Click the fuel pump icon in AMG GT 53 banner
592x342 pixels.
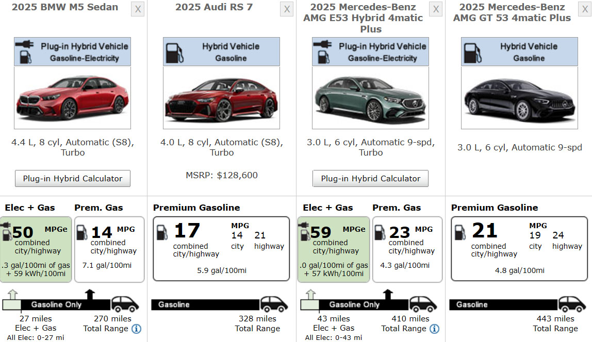click(x=471, y=52)
